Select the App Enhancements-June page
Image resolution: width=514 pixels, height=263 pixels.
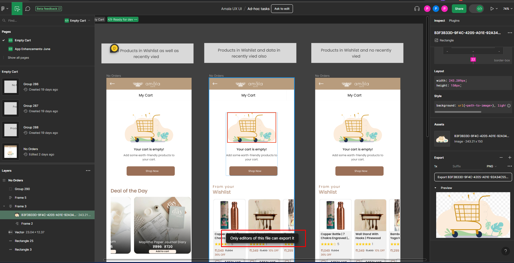32,49
